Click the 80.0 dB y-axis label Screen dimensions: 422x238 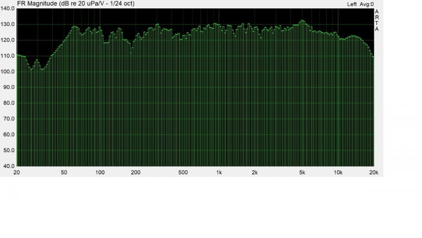(x=8, y=103)
